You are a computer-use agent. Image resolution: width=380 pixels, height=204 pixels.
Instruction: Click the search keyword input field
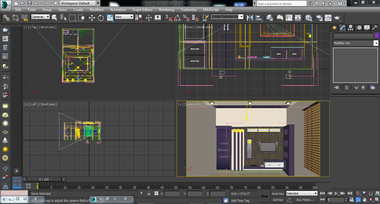pyautogui.click(x=281, y=4)
